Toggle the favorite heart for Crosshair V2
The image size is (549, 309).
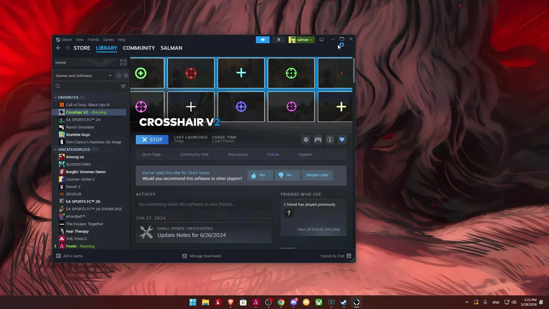(x=342, y=139)
